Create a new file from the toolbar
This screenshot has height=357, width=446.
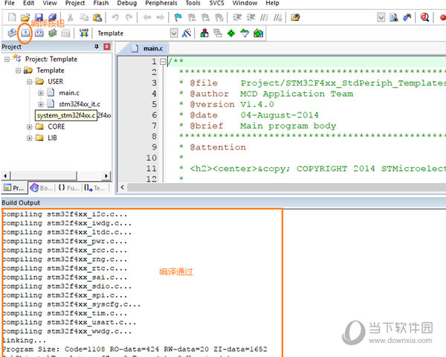click(12, 17)
